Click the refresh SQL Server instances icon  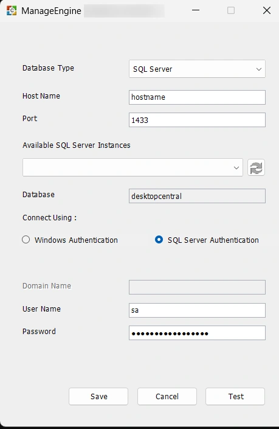(x=256, y=167)
